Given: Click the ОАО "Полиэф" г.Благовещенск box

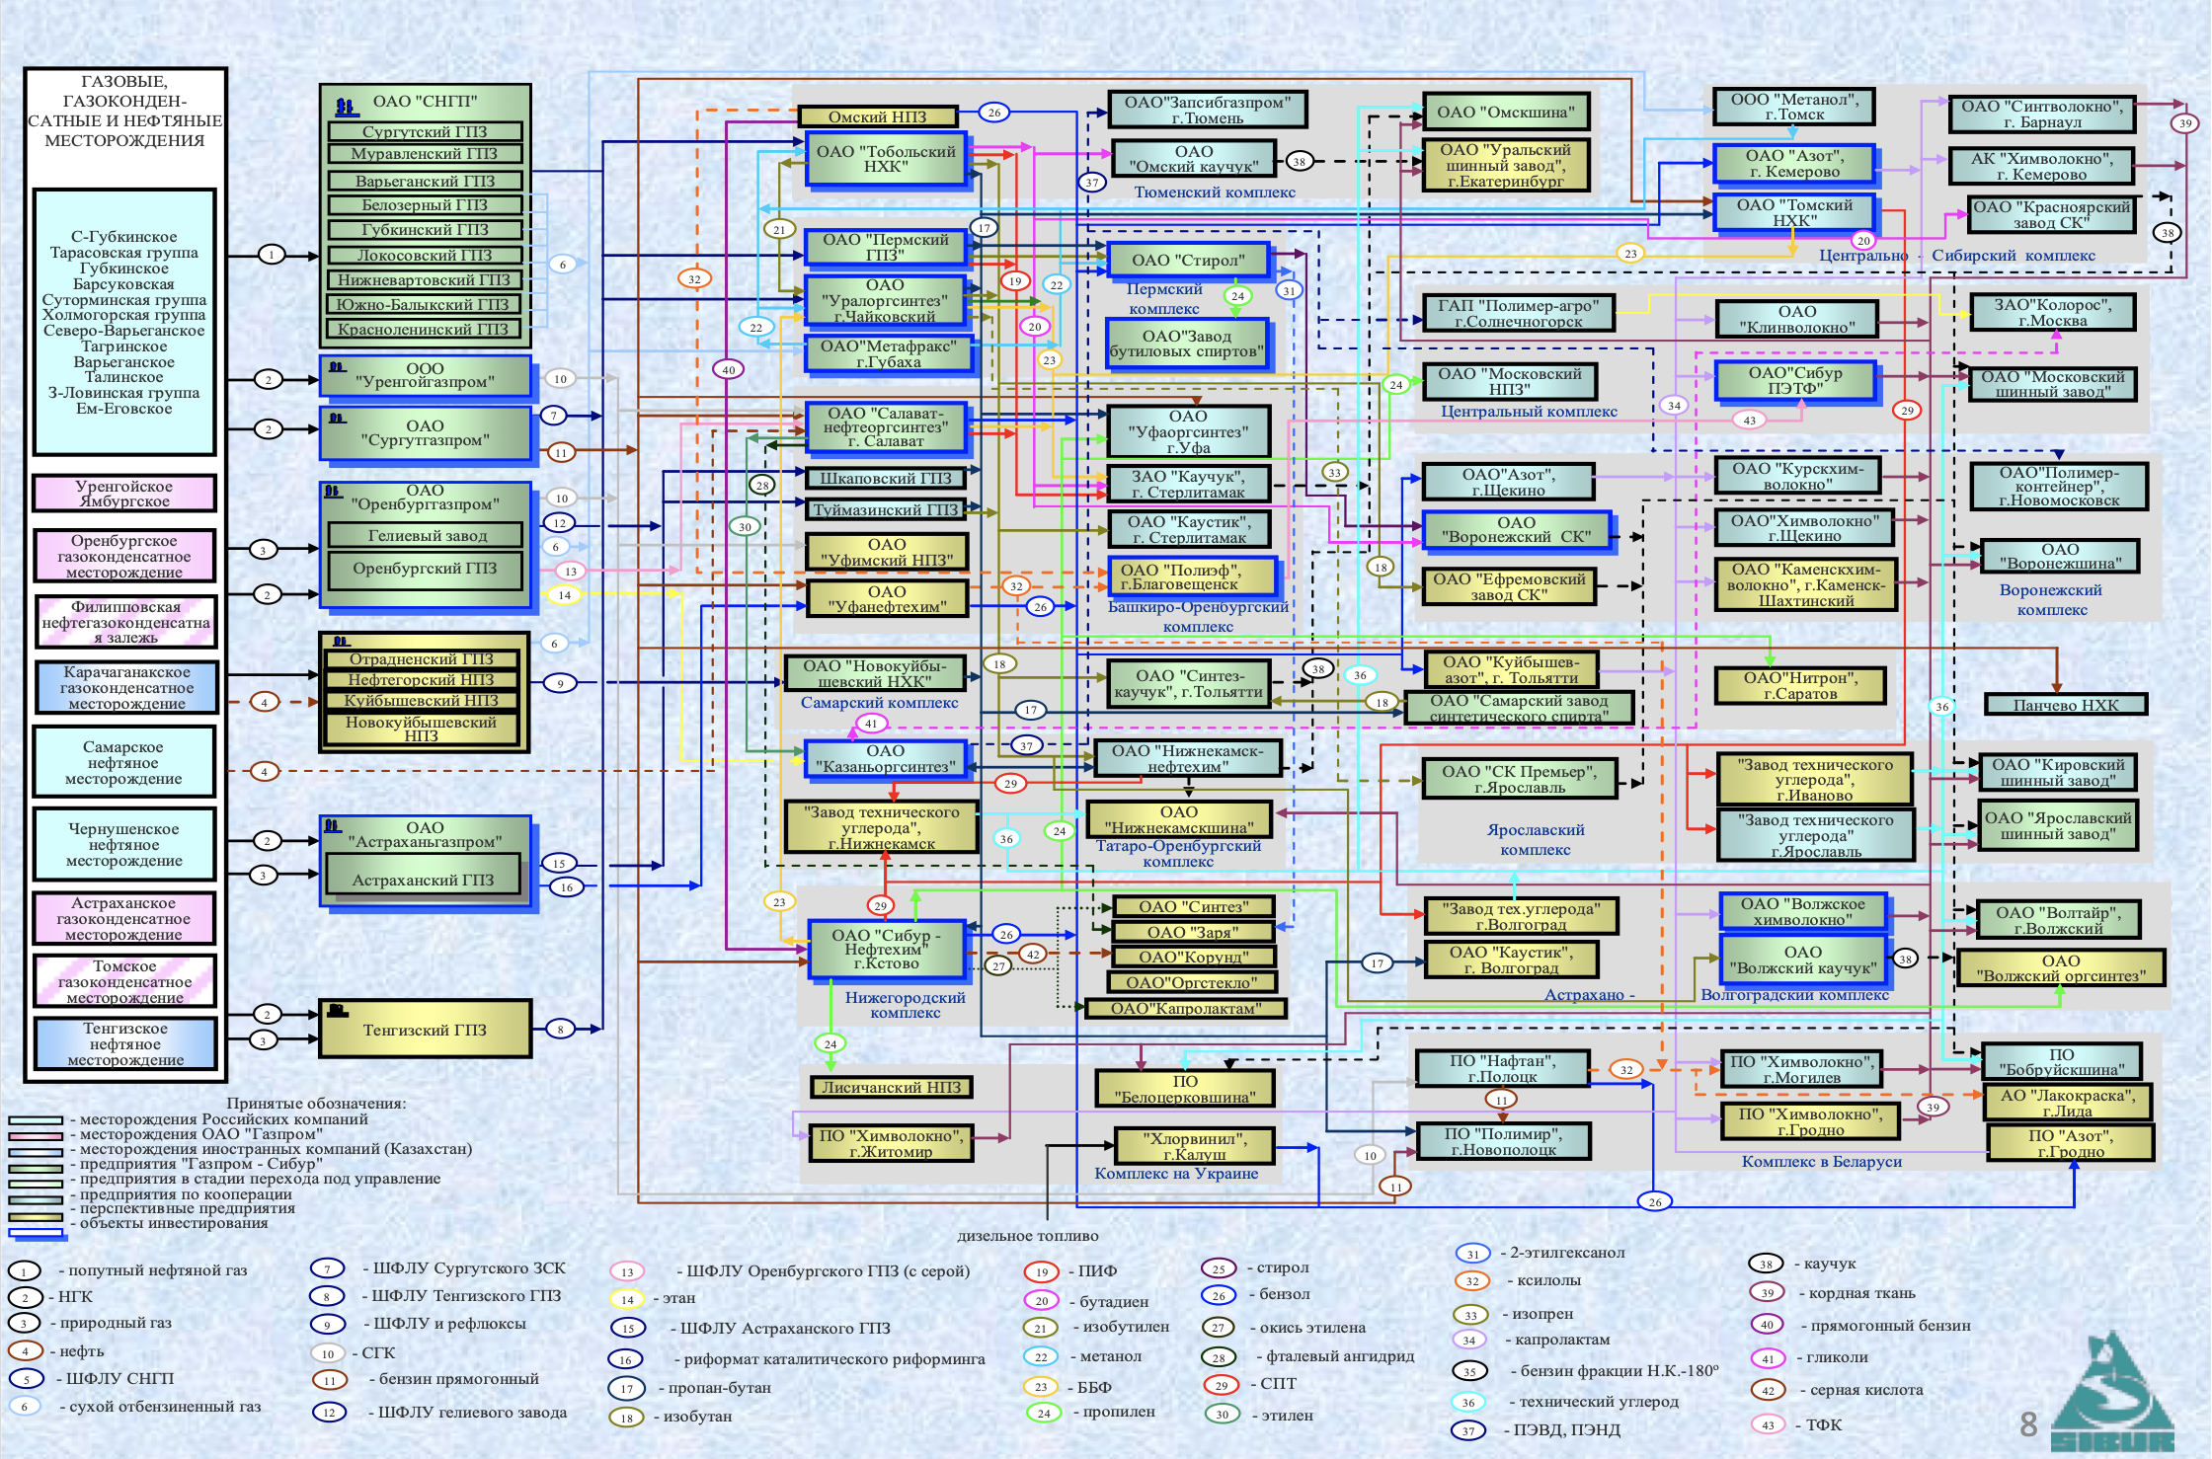Looking at the screenshot, I should 1193,576.
